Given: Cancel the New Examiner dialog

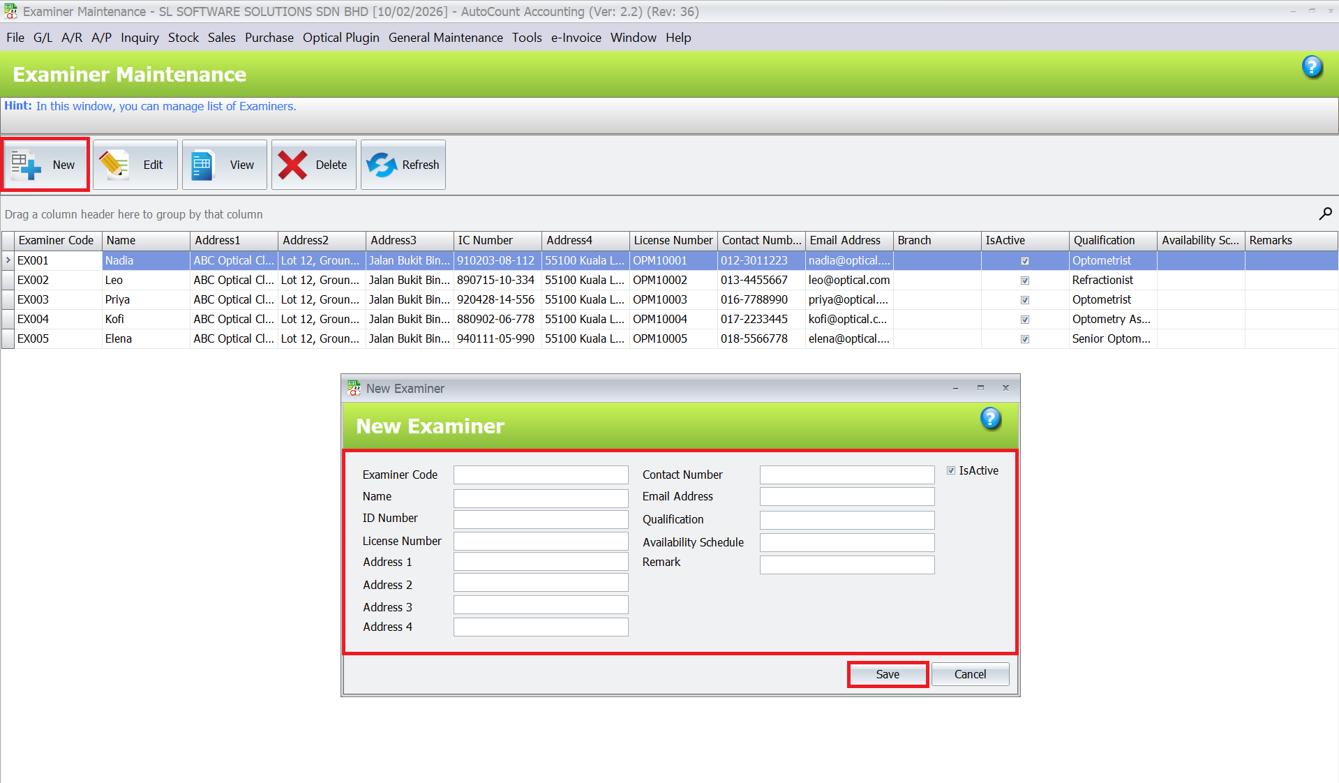Looking at the screenshot, I should (x=969, y=674).
